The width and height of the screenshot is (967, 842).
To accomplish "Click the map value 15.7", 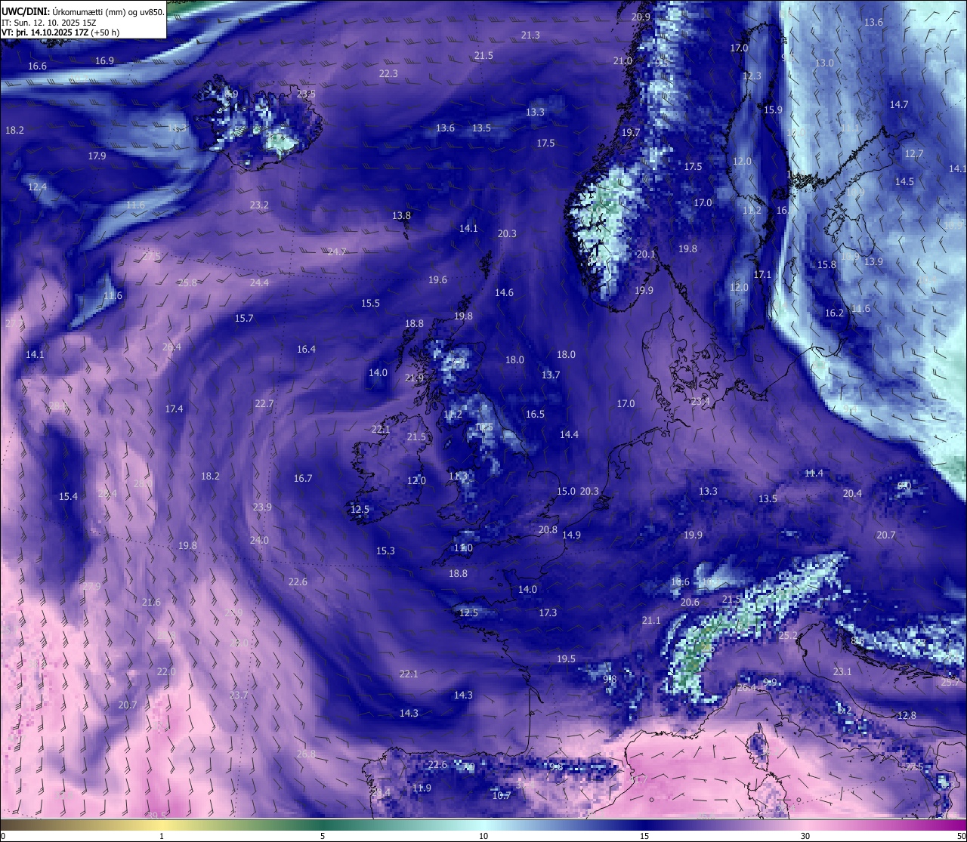I will pyautogui.click(x=244, y=319).
